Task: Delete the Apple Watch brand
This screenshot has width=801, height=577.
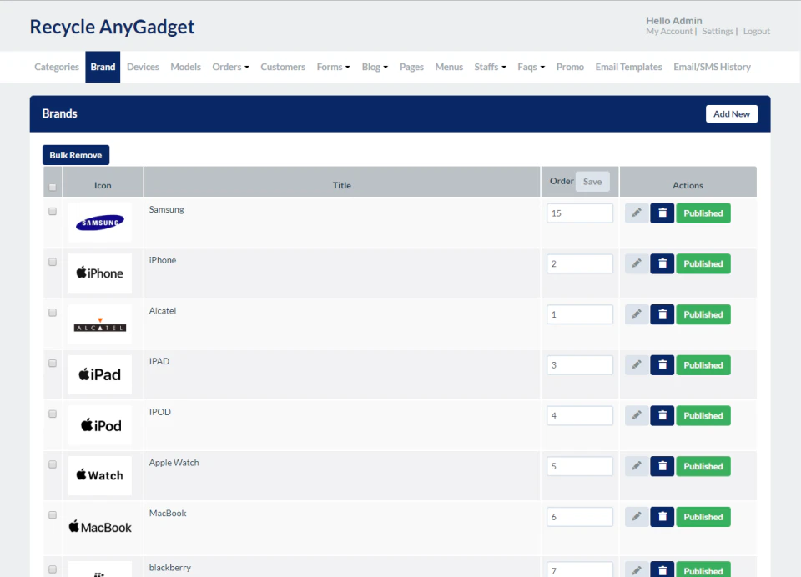Action: click(662, 465)
